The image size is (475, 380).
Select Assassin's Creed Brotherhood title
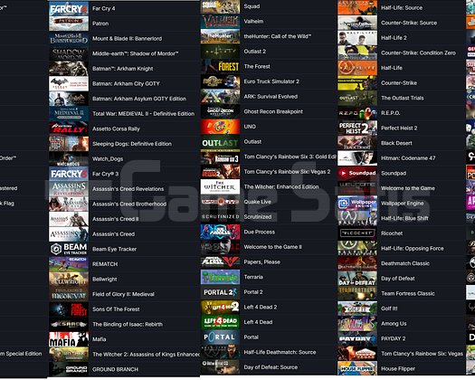pyautogui.click(x=129, y=204)
